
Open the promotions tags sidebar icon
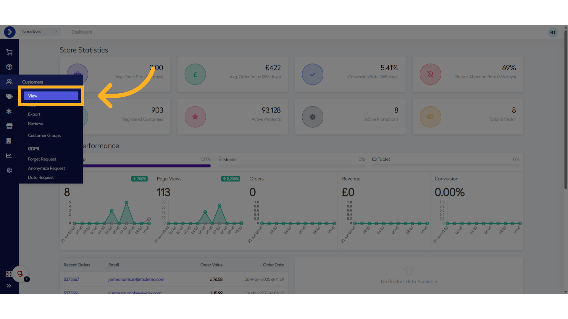[x=9, y=97]
